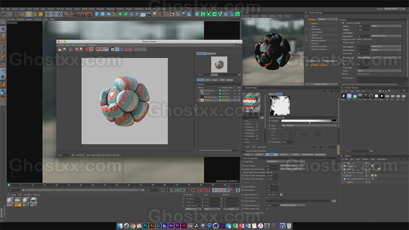The image size is (409, 230).
Task: Open the camera Projection dropdown
Action: 286,161
